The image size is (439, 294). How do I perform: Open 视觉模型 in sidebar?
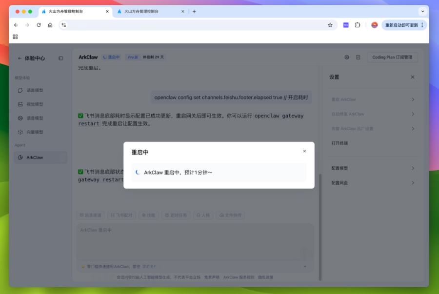pos(35,104)
